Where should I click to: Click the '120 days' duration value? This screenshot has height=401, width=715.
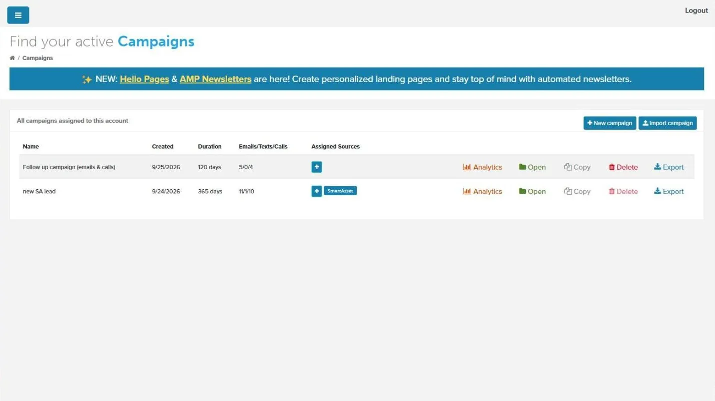point(210,167)
